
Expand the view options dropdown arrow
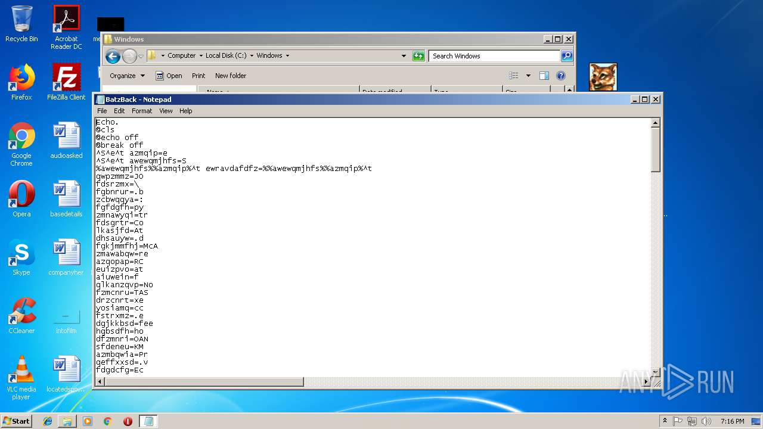[x=528, y=76]
